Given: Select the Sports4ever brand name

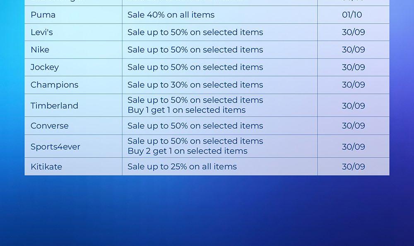Looking at the screenshot, I should click(55, 147).
